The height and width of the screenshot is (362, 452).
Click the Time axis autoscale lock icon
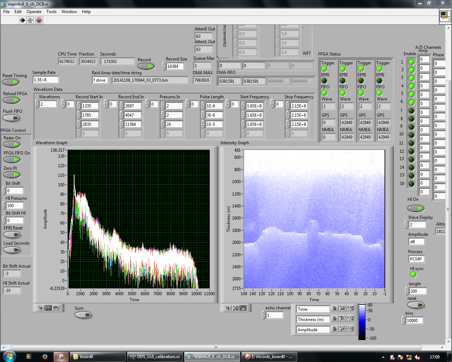tap(334, 309)
